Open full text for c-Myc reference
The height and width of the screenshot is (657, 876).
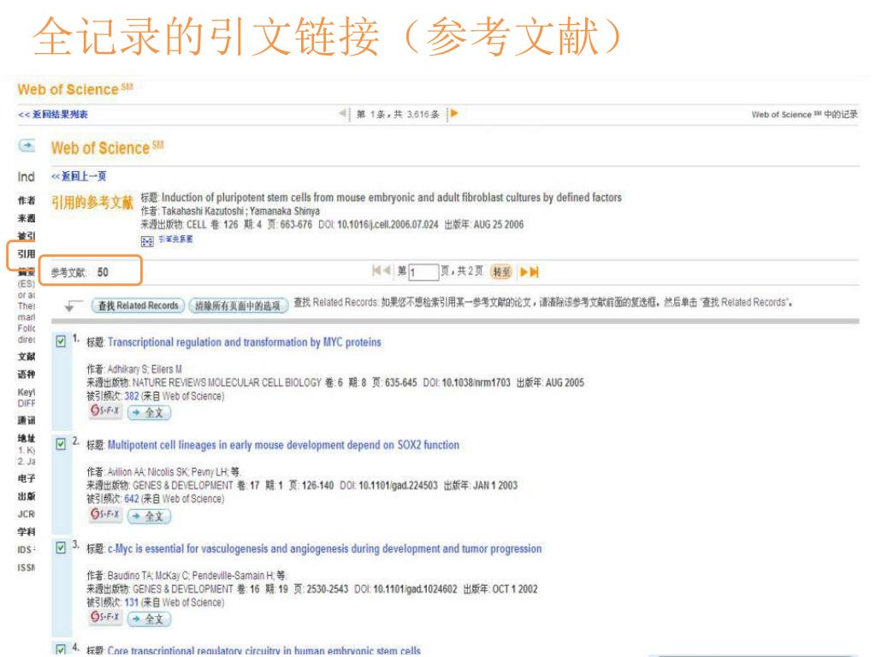coord(149,619)
